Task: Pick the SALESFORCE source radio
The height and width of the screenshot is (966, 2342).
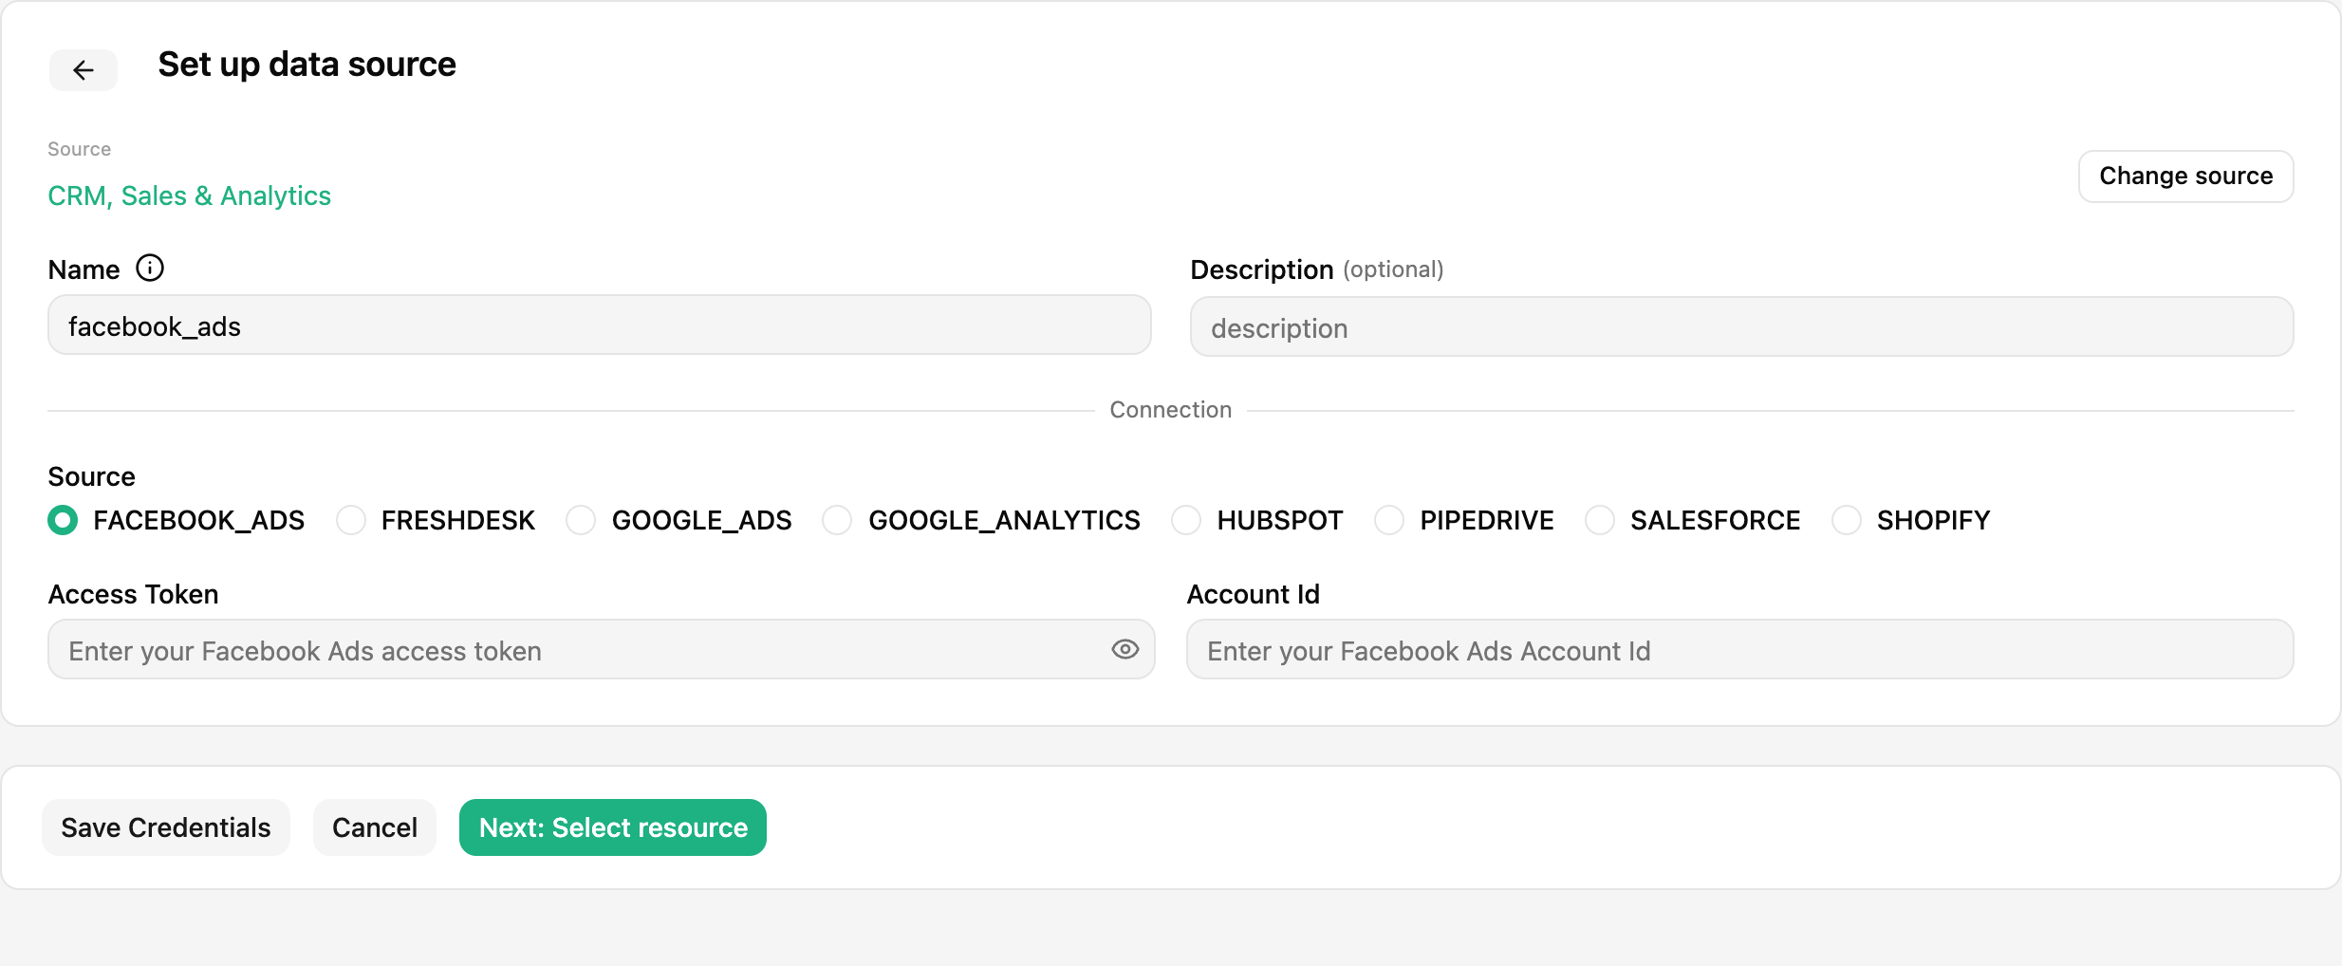Action: pos(1600,520)
